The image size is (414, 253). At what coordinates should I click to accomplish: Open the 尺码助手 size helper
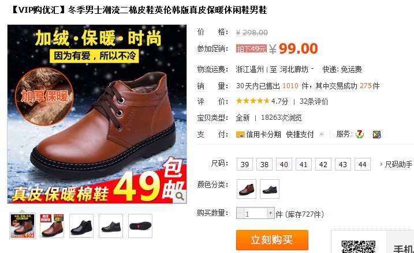pos(396,164)
